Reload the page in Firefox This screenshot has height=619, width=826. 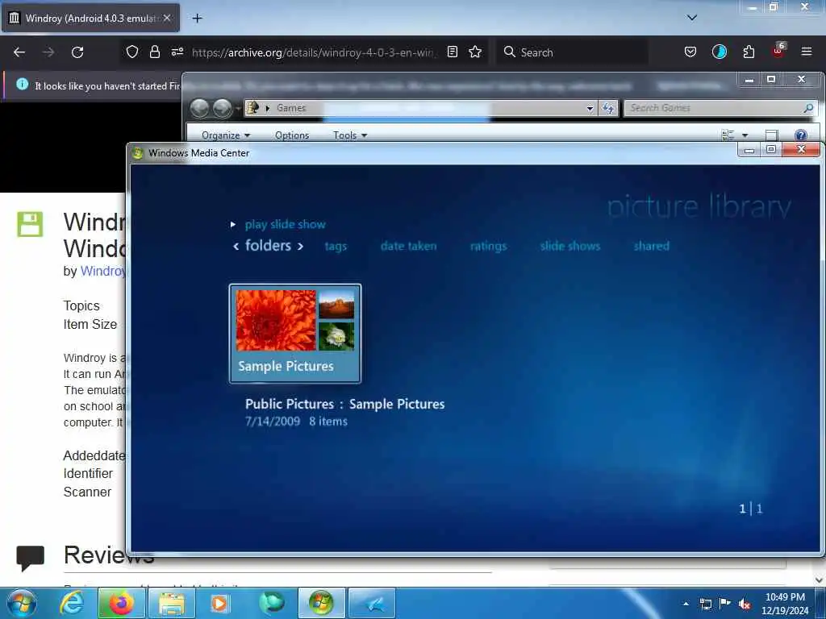[77, 52]
